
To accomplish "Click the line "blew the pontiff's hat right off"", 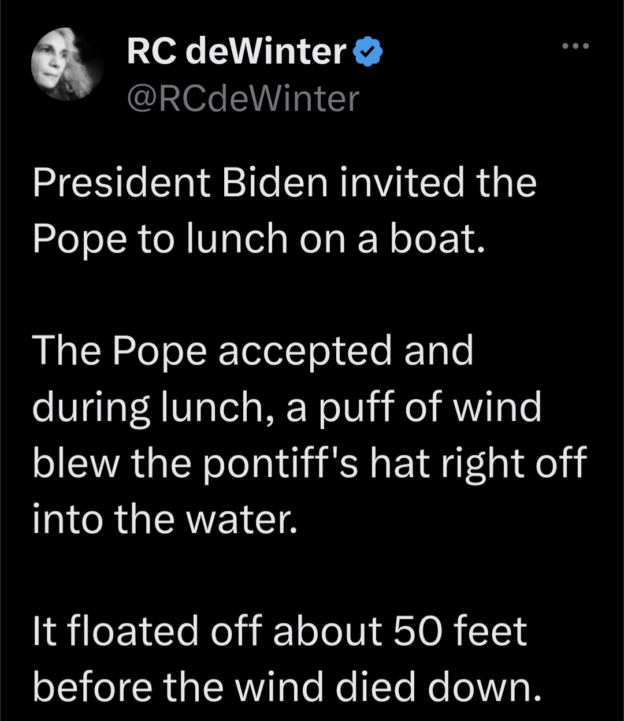I will [x=309, y=462].
